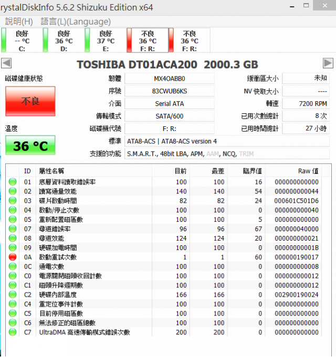Click status icon for attribute C4
Screen dimensions: 336x357
tap(13, 304)
